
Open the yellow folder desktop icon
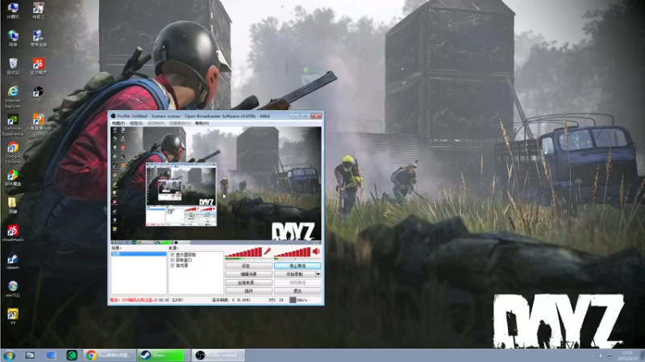(13, 205)
